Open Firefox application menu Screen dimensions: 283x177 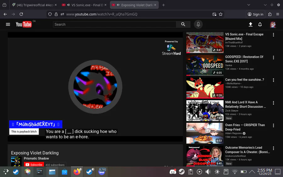[278, 14]
